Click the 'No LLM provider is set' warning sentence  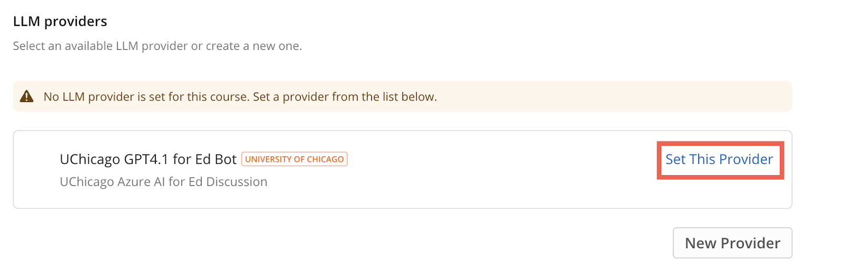(x=146, y=97)
